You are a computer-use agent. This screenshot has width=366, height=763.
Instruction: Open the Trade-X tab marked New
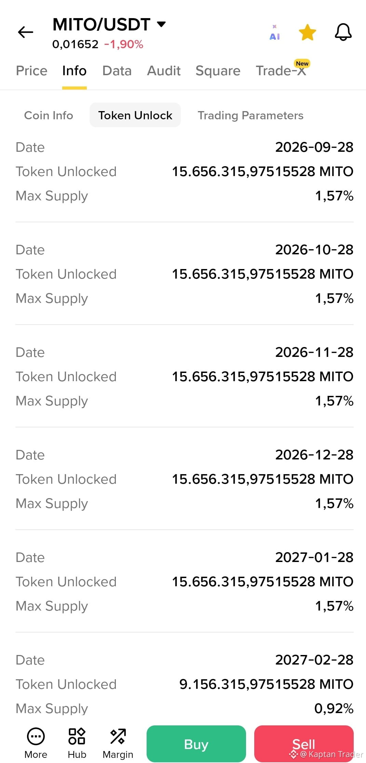tap(281, 71)
